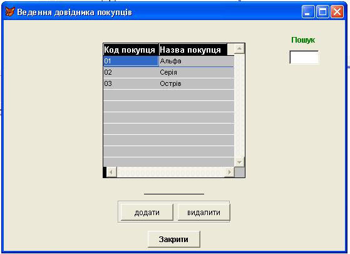The height and width of the screenshot is (254, 350).
Task: Click the 'Код покупця' column header
Action: coord(131,50)
